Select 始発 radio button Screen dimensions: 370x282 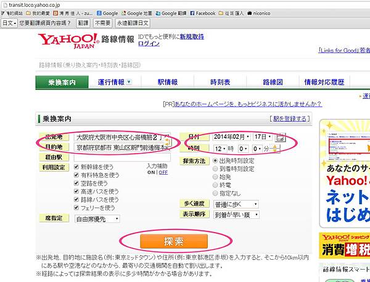[x=215, y=177]
